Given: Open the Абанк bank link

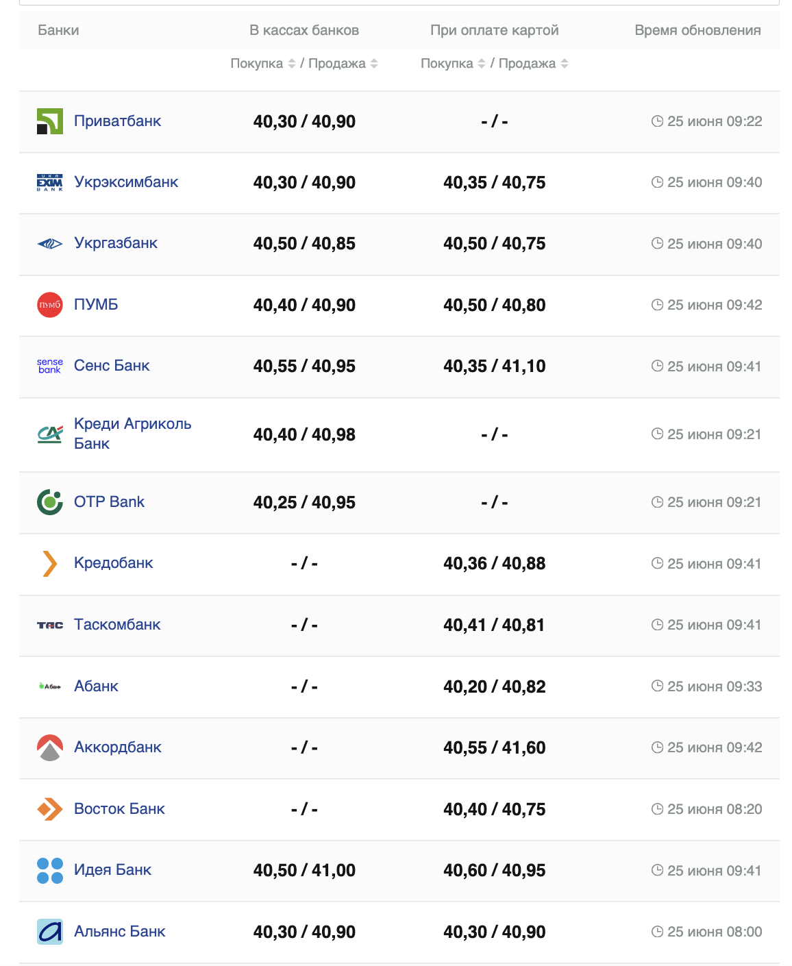Looking at the screenshot, I should pos(96,686).
